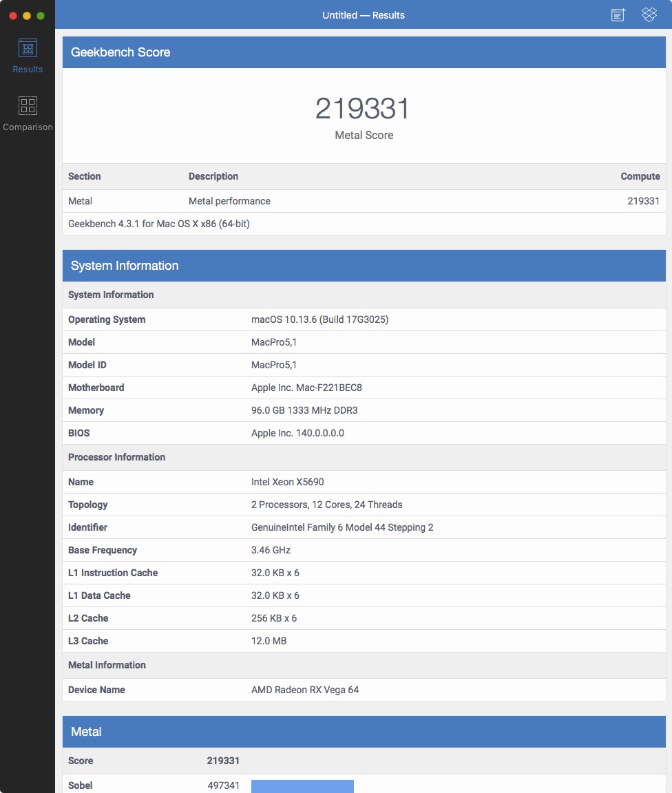Screen dimensions: 672x793
Task: Click 'Apple Inc. Mac-F221BEC8' motherboard value
Action: (x=306, y=388)
